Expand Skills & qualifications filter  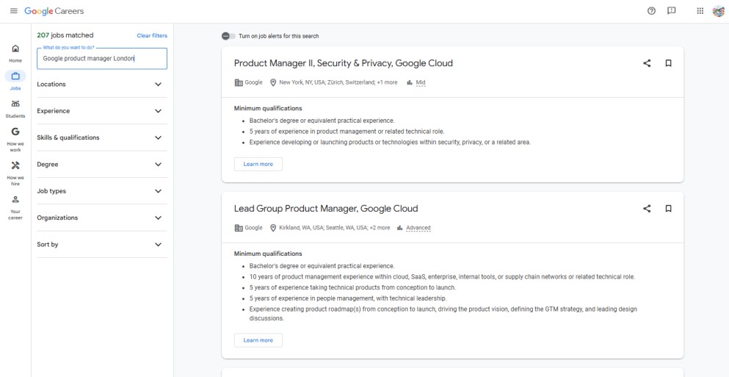[x=102, y=137]
